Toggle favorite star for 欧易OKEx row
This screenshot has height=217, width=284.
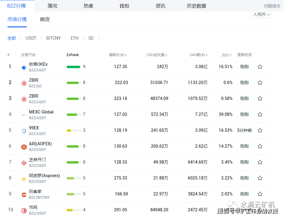pos(260,67)
